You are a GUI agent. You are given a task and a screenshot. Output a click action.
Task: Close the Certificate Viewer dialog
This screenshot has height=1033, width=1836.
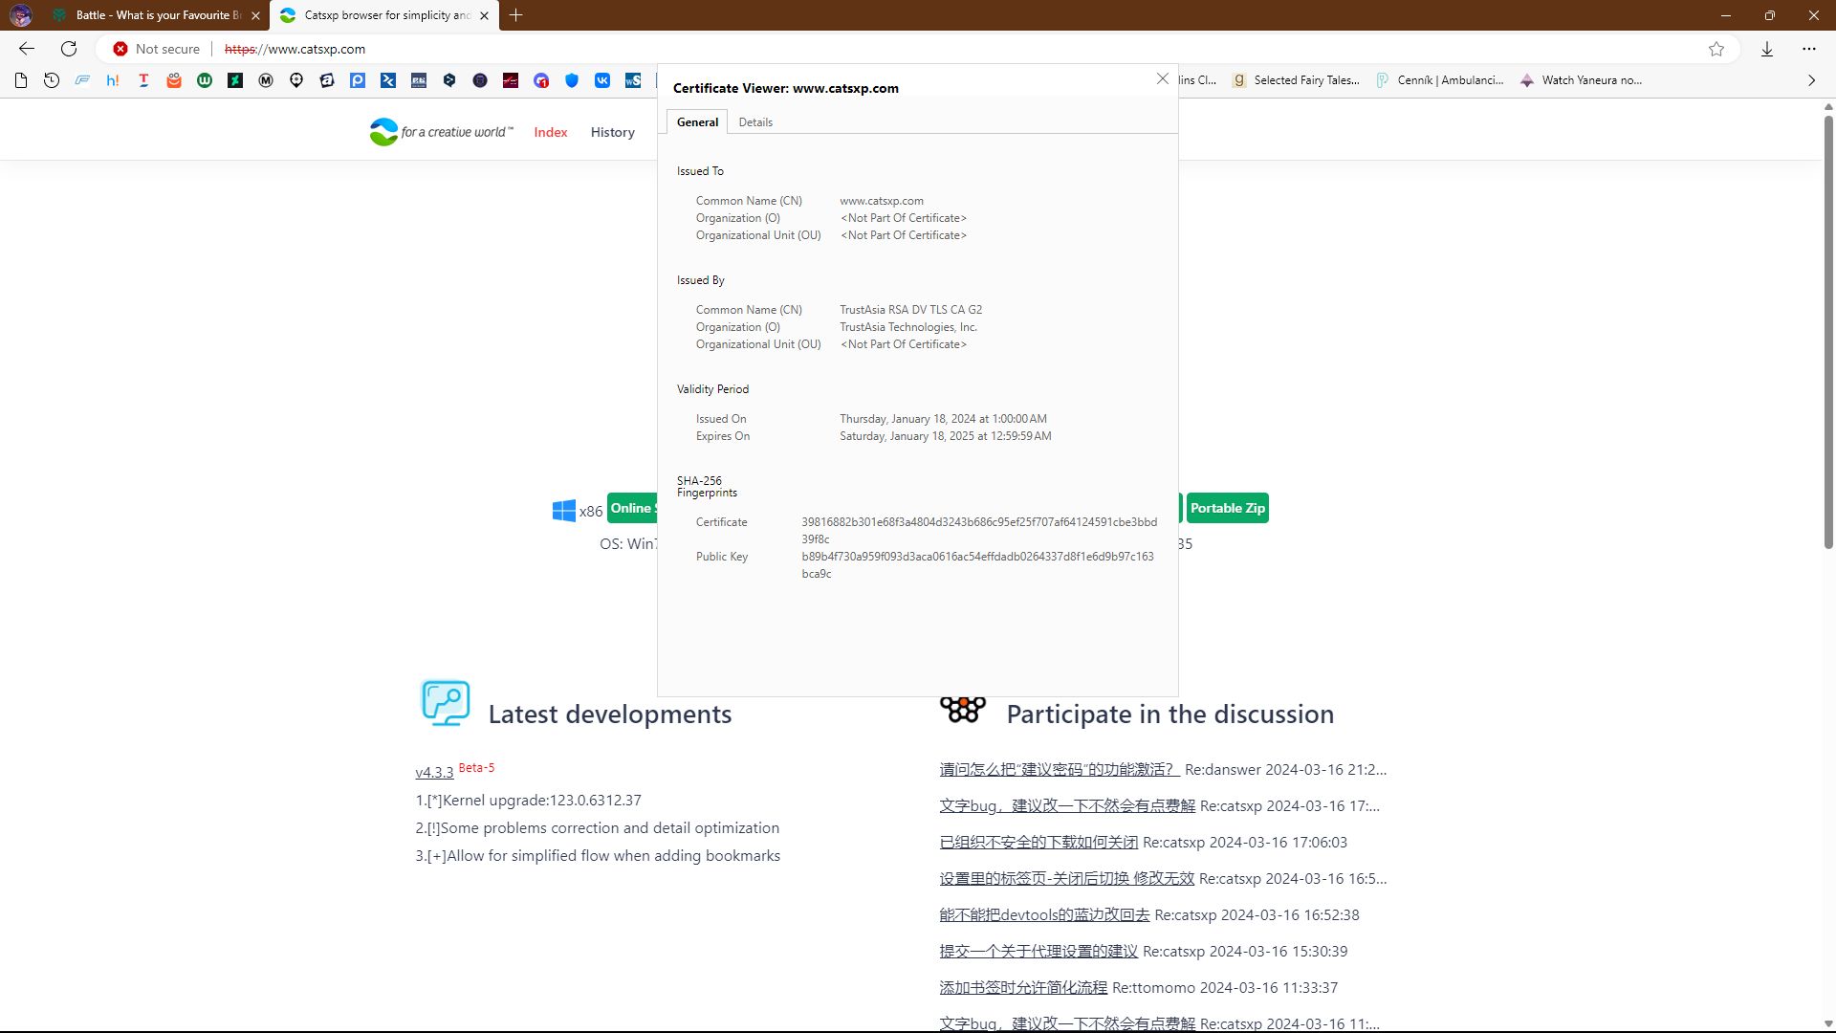(x=1163, y=78)
